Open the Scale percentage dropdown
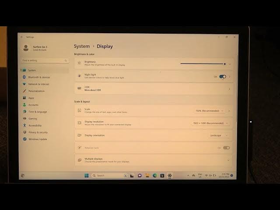This screenshot has width=280, height=210. [x=210, y=111]
